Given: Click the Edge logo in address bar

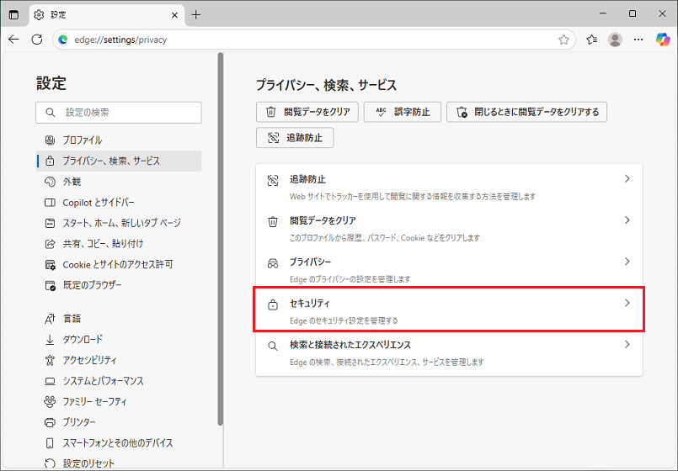Looking at the screenshot, I should pyautogui.click(x=63, y=40).
